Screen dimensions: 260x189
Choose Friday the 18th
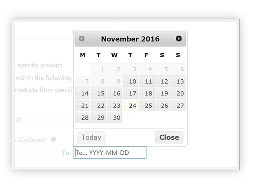coord(146,94)
